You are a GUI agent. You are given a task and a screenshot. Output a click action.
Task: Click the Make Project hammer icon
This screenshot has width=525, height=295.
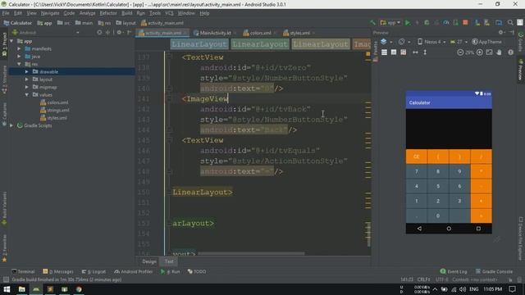point(372,23)
